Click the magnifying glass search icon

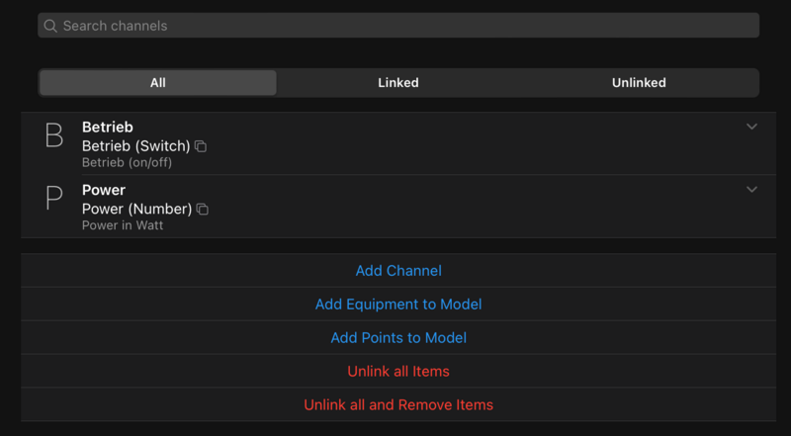click(x=50, y=26)
